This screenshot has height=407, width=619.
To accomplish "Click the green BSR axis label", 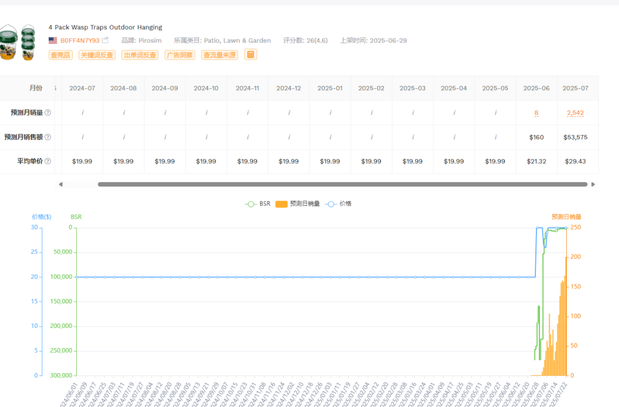I will coord(76,217).
